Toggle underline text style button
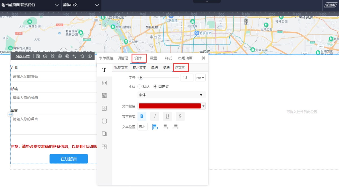Image resolution: width=339 pixels, height=187 pixels. click(x=167, y=116)
